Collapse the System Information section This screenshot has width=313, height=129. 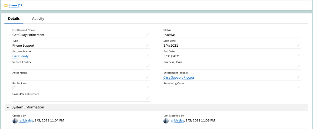pyautogui.click(x=8, y=107)
